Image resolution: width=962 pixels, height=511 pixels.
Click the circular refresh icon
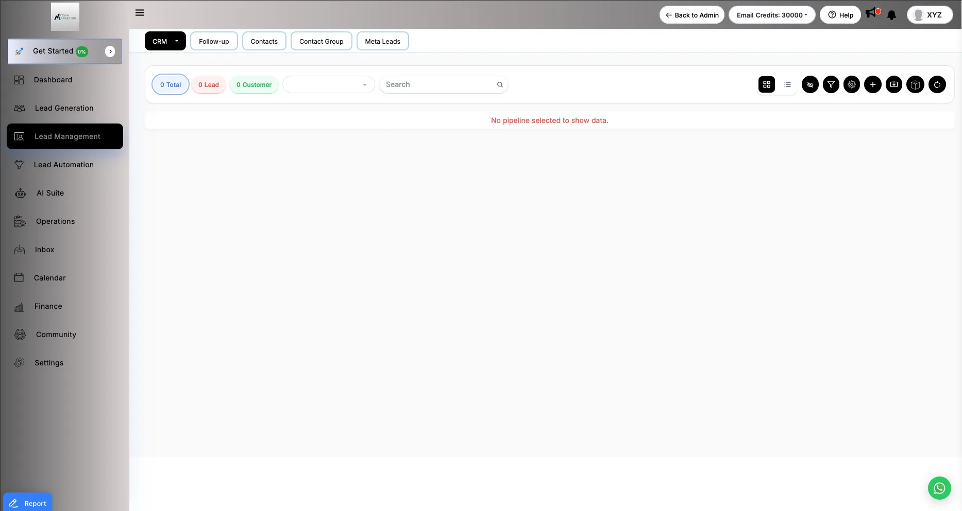(x=937, y=84)
